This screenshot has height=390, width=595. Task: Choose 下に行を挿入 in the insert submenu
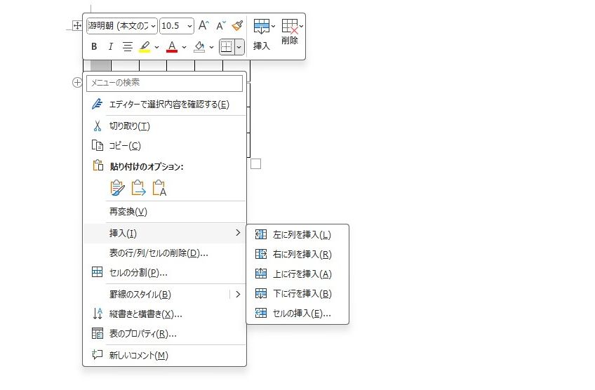point(301,294)
